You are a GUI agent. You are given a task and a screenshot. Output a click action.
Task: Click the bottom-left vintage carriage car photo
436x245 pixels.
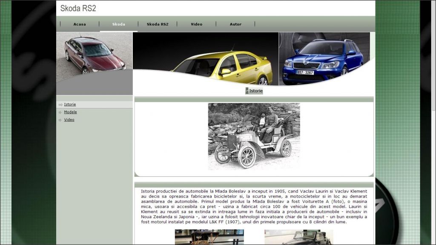tap(209, 237)
